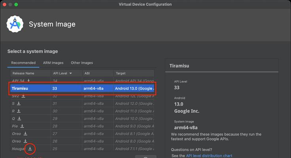Download the Q API 29 image
The image size is (291, 158).
click(19, 118)
